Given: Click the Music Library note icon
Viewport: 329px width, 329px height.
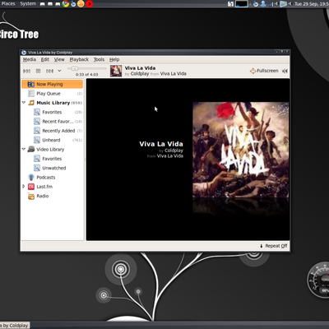Looking at the screenshot, I should (x=31, y=103).
